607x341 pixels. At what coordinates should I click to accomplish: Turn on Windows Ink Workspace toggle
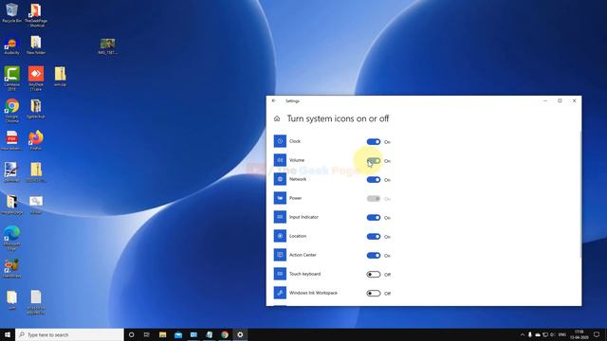tap(374, 294)
